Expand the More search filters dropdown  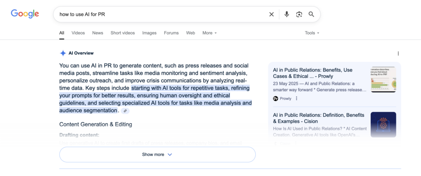click(209, 33)
